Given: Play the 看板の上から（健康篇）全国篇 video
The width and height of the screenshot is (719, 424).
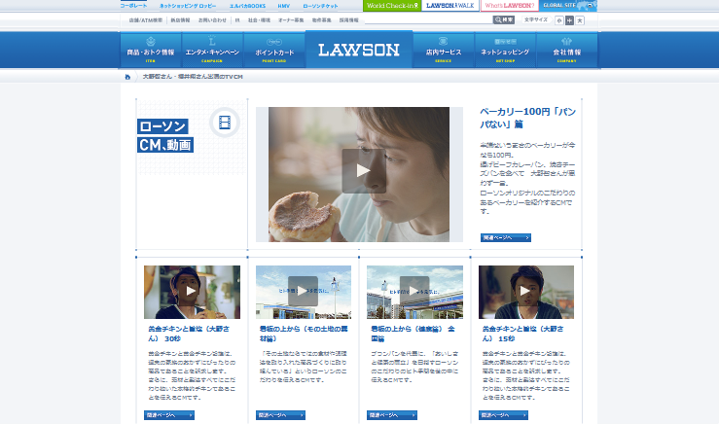Looking at the screenshot, I should pos(414,291).
